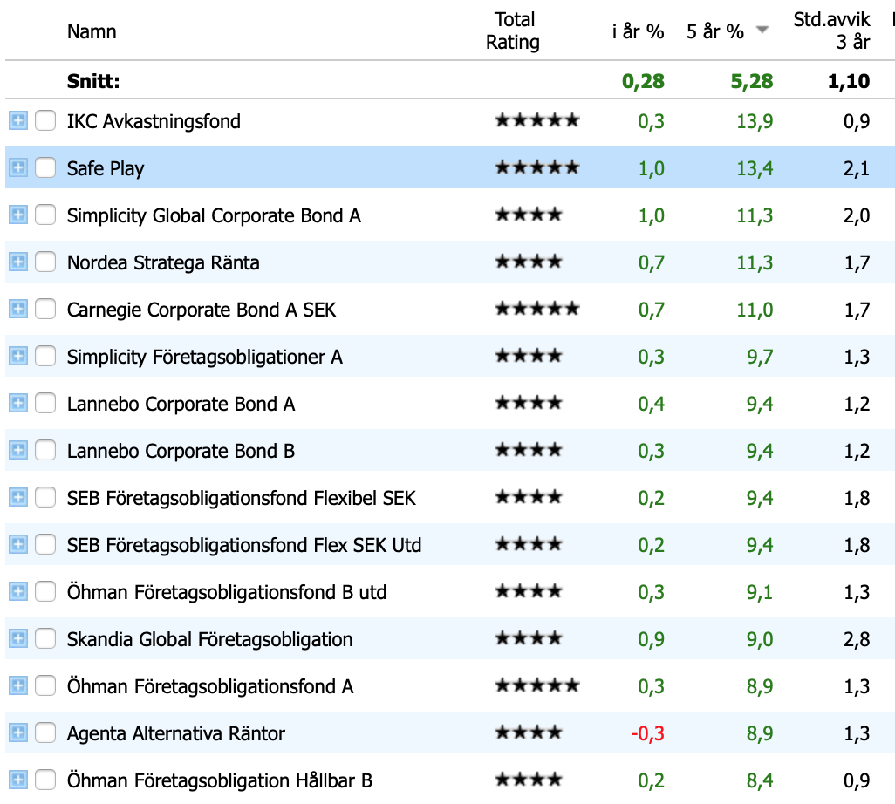Viewport: 895px width, 804px height.
Task: Click the plus icon for Lannebo Corporate Bond B
Action: pos(18,450)
